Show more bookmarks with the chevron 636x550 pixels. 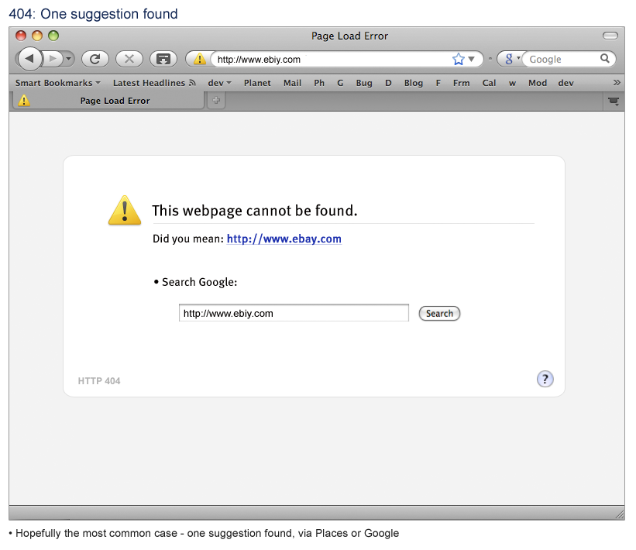pyautogui.click(x=617, y=83)
